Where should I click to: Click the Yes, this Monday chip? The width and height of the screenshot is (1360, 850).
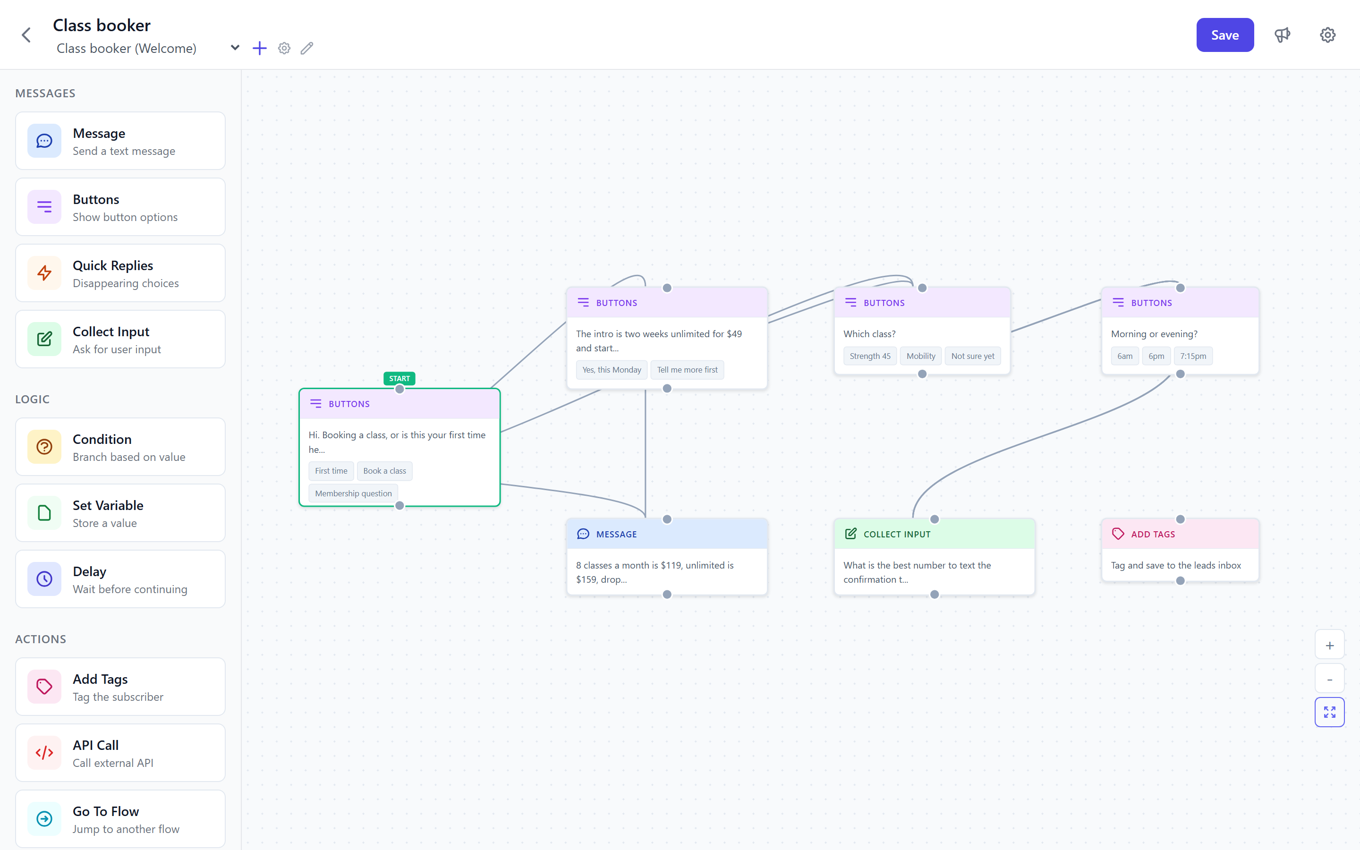[x=612, y=370]
